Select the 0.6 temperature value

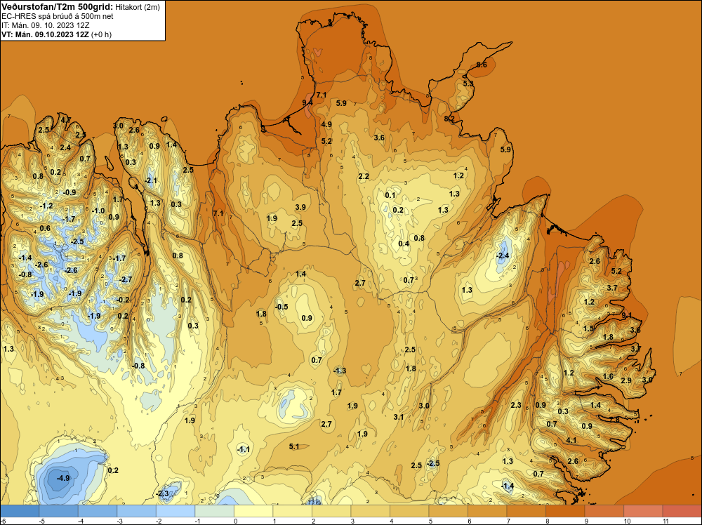45,228
